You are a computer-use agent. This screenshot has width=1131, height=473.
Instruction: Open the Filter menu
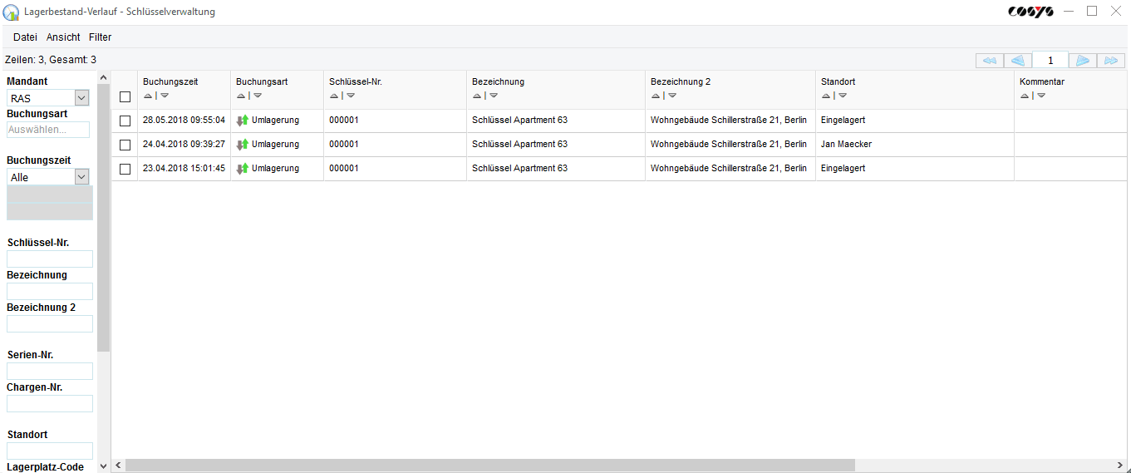(x=100, y=37)
